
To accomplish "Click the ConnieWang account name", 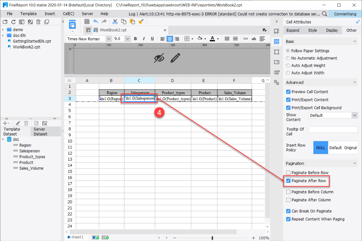I will click(x=345, y=14).
